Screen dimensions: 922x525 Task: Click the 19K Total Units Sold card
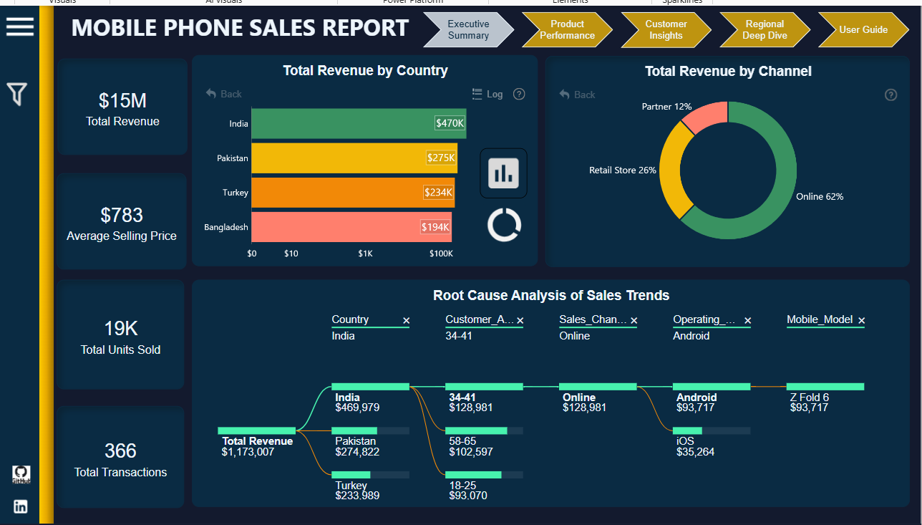[x=121, y=335]
